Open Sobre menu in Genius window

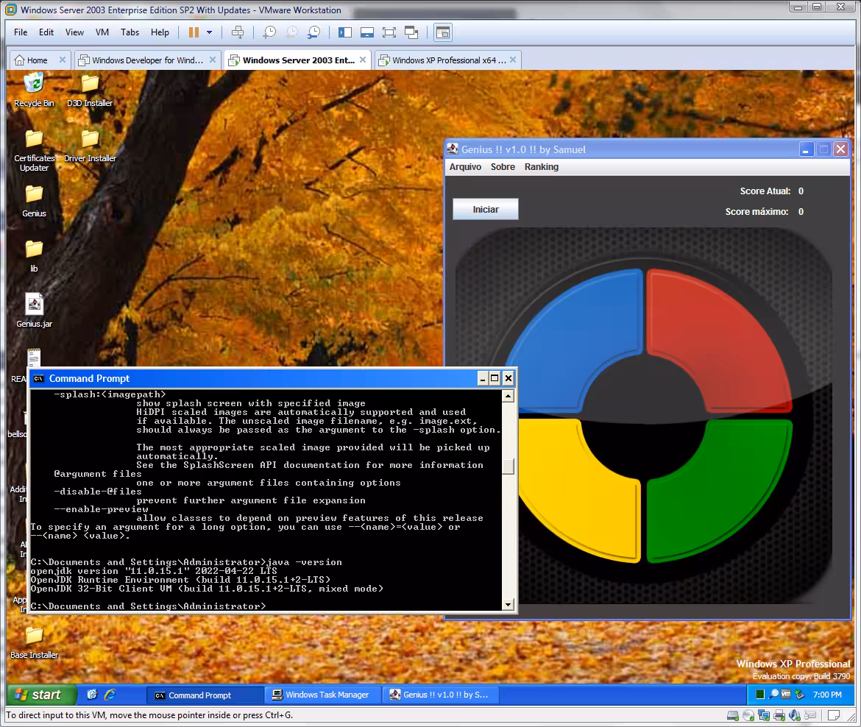503,167
